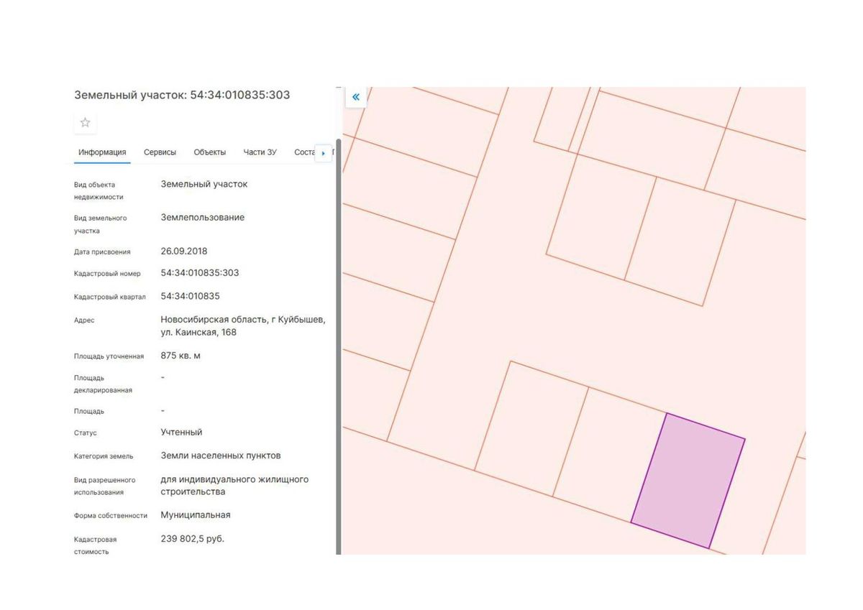Click the area value 875 кв. м
Viewport: 863px width, 610px height.
(x=181, y=356)
